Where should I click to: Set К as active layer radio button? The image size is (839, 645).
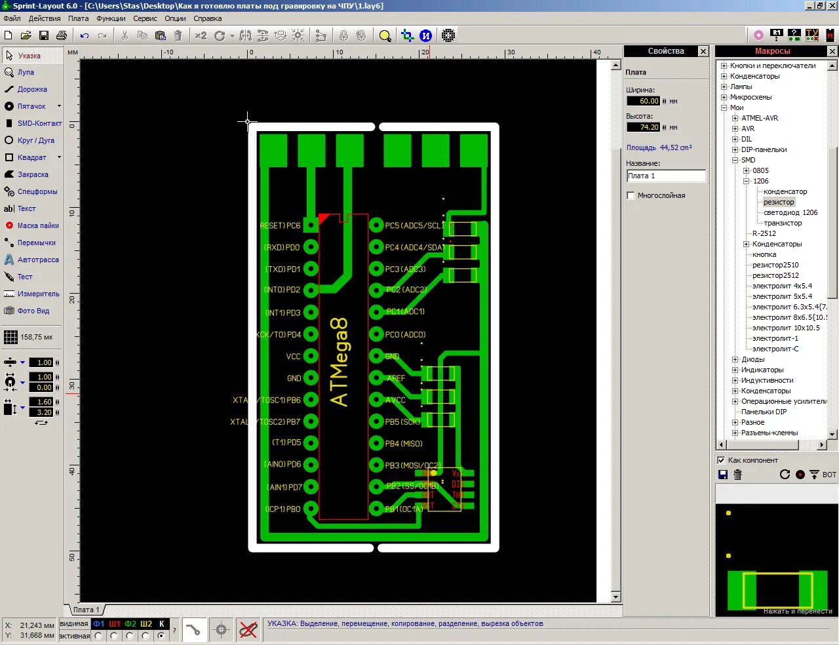point(161,636)
